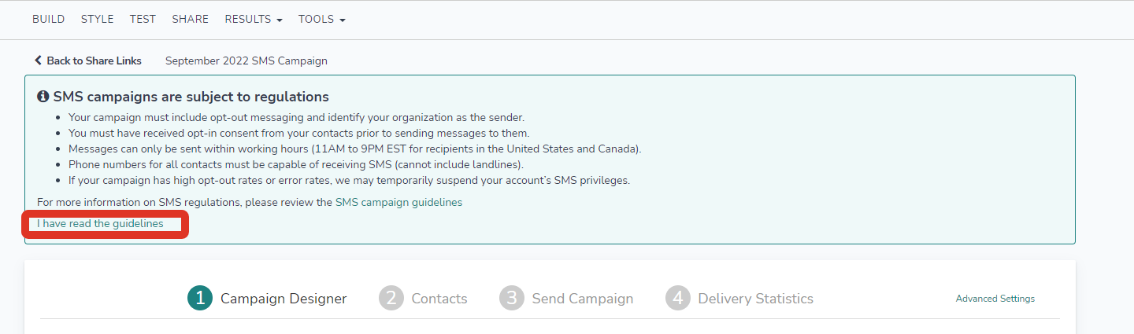Switch to the STYLE tab
This screenshot has height=334, width=1134.
[x=98, y=19]
